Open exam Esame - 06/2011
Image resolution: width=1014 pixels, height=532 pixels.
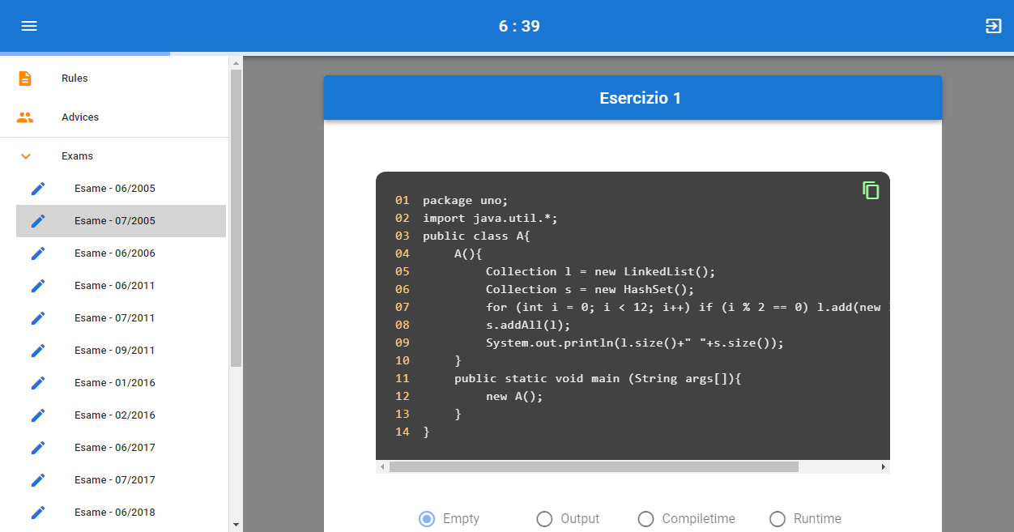[x=121, y=286]
